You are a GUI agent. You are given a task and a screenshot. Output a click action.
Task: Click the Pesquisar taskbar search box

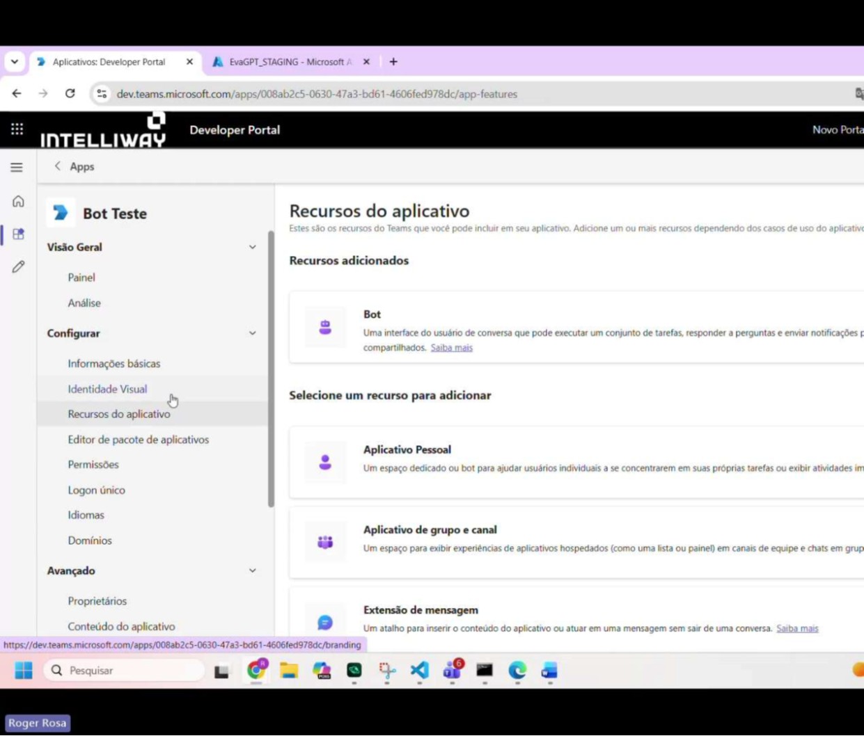click(x=124, y=671)
